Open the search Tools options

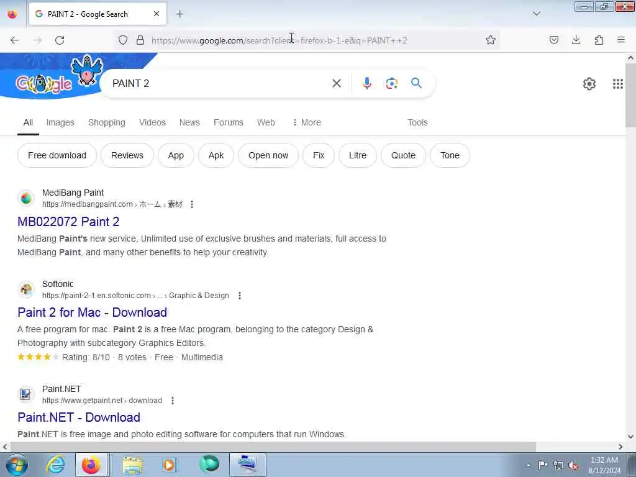pyautogui.click(x=417, y=122)
